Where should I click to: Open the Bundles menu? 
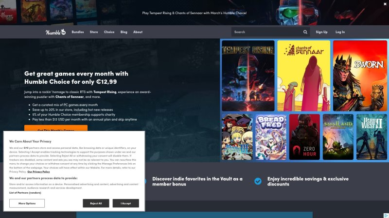78,32
